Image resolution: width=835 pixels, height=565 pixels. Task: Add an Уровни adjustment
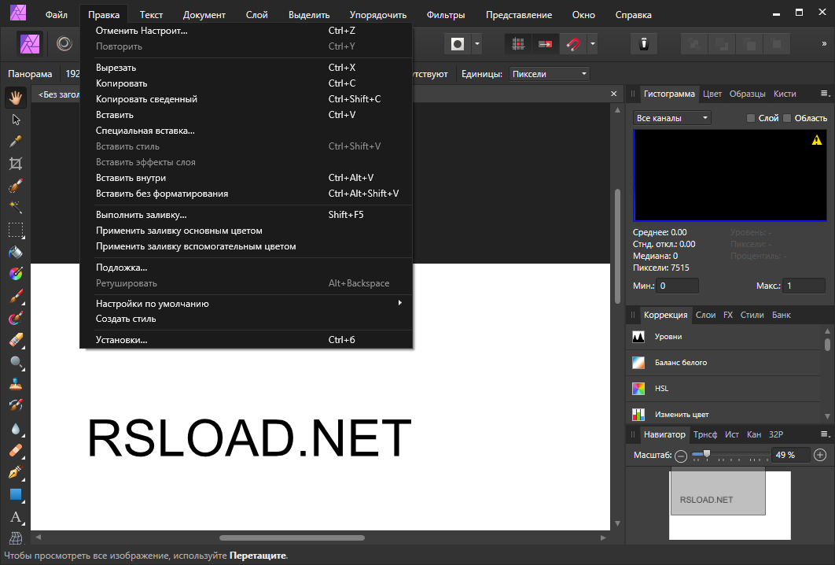pyautogui.click(x=724, y=337)
